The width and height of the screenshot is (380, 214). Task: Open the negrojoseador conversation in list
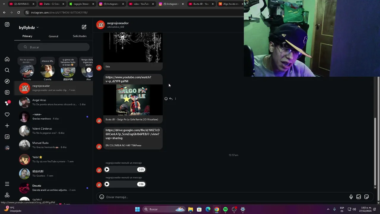(x=53, y=88)
